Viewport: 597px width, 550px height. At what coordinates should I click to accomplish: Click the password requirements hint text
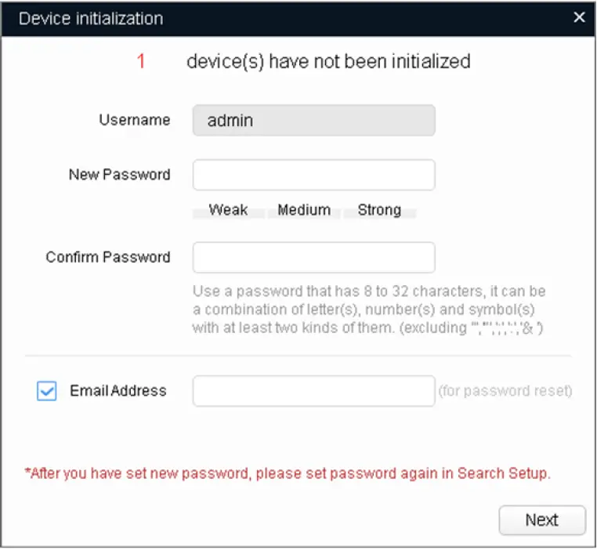point(368,310)
